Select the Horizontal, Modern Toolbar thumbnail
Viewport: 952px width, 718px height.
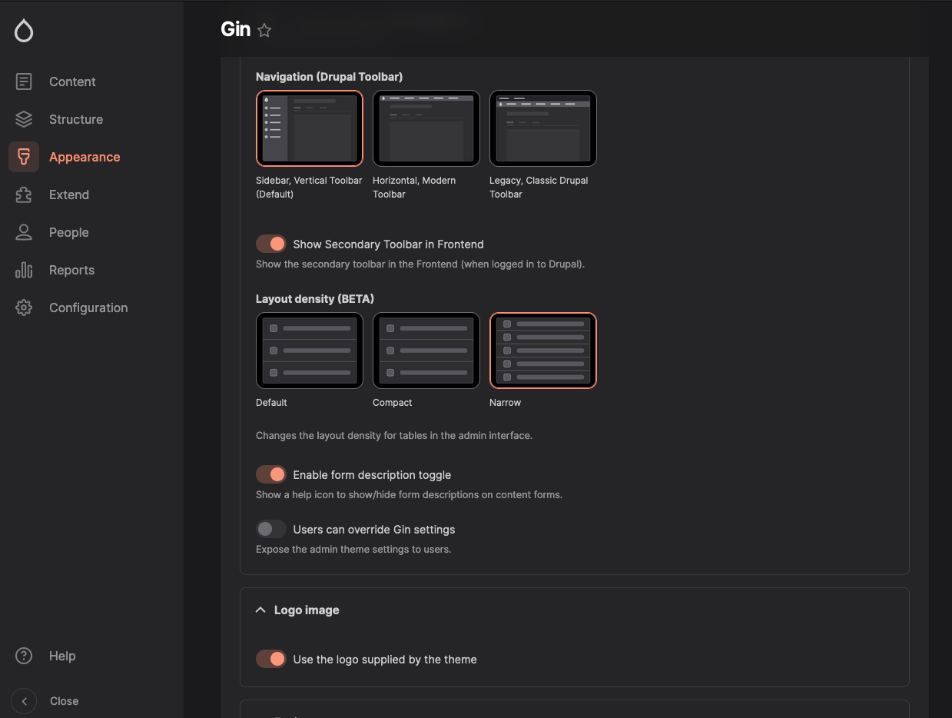(x=426, y=128)
